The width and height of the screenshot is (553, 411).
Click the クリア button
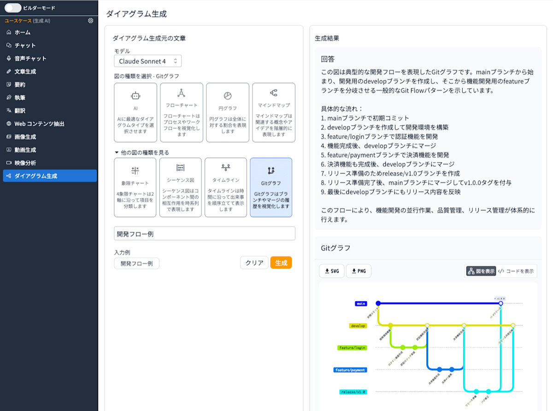tap(254, 263)
